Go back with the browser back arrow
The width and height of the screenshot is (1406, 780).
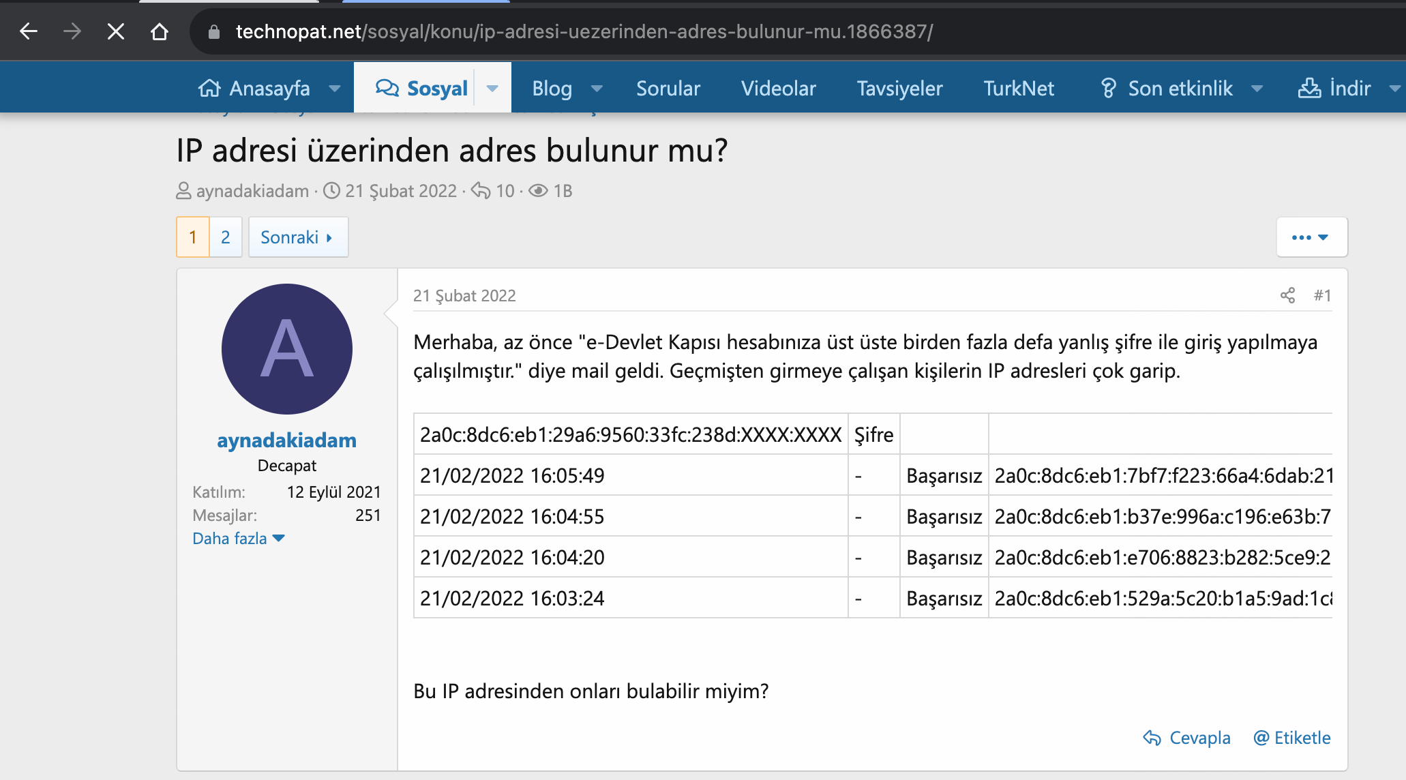click(29, 31)
